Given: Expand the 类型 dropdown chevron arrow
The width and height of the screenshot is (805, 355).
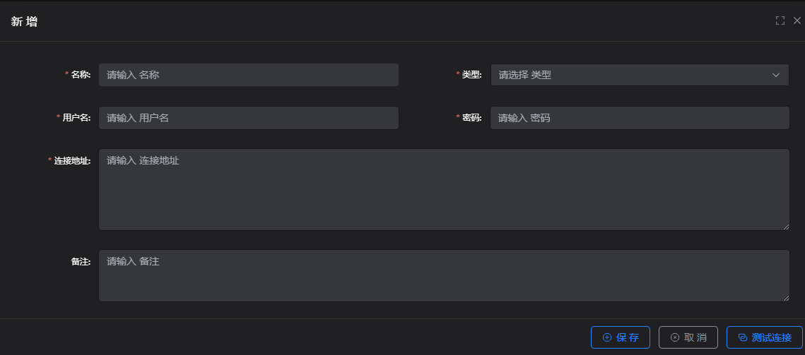Looking at the screenshot, I should tap(775, 75).
